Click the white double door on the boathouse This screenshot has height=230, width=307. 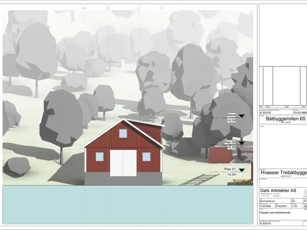[x=123, y=163]
